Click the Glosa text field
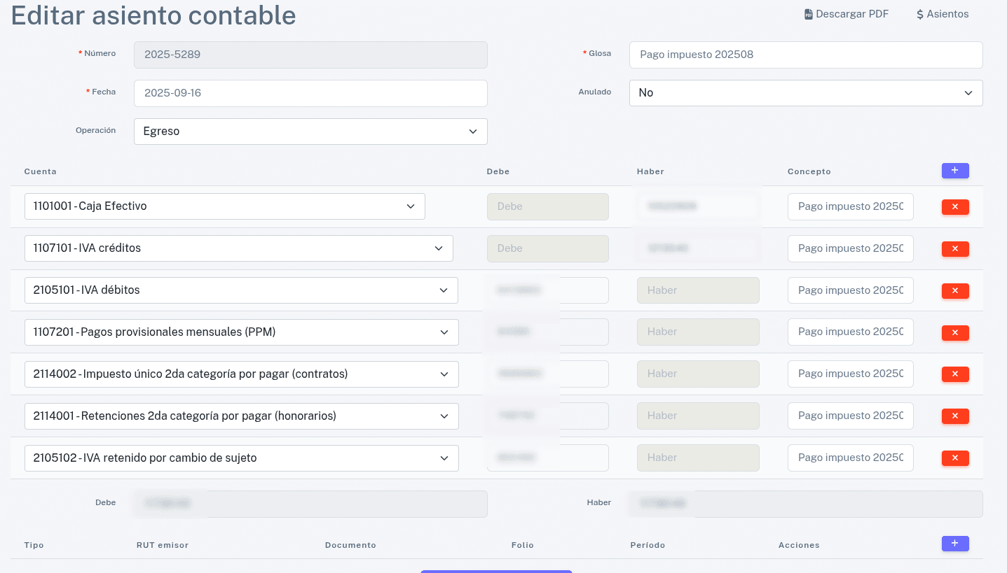This screenshot has width=1007, height=573. pyautogui.click(x=805, y=55)
